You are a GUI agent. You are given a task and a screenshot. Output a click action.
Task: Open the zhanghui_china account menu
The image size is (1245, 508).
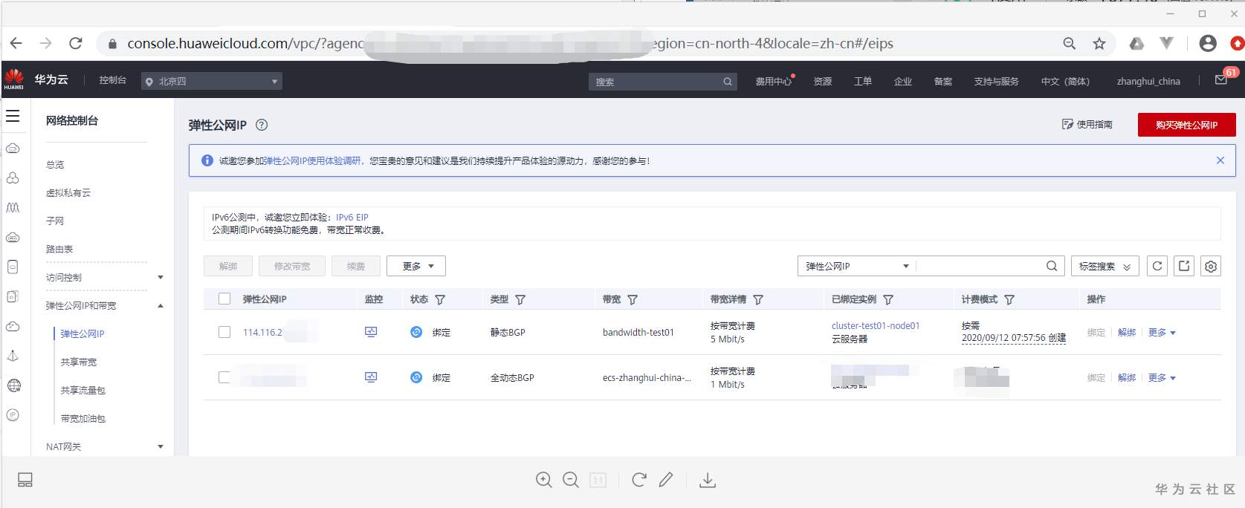[x=1148, y=81]
